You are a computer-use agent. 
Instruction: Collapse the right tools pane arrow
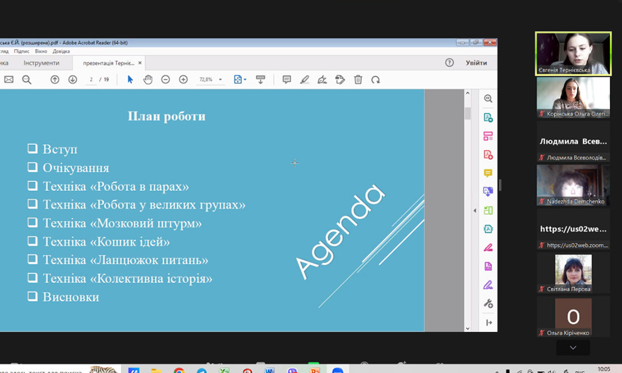475,211
